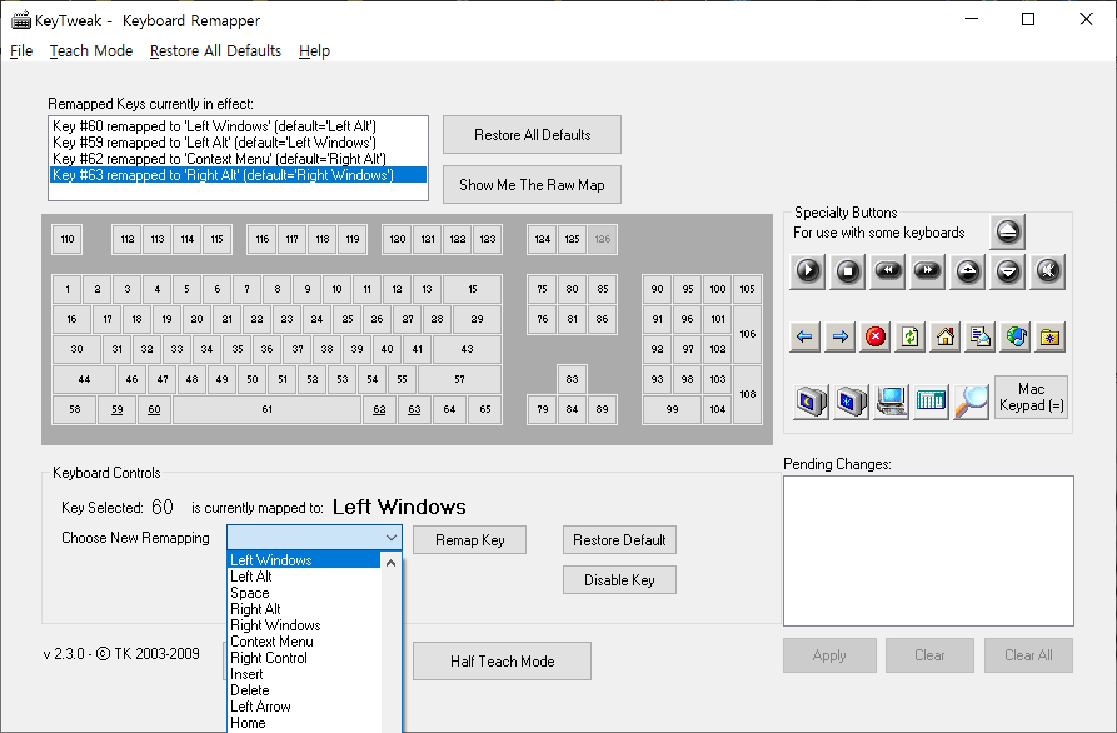
Task: Choose Left Windows from the remapping list
Action: click(305, 560)
